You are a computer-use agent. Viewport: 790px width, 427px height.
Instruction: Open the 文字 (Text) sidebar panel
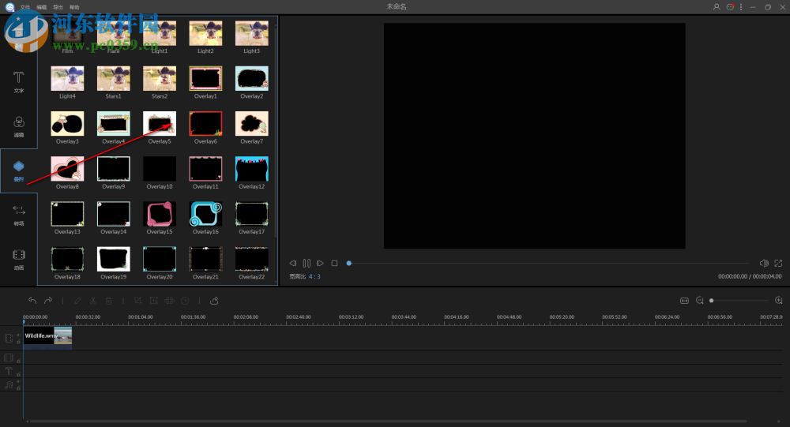pyautogui.click(x=18, y=81)
